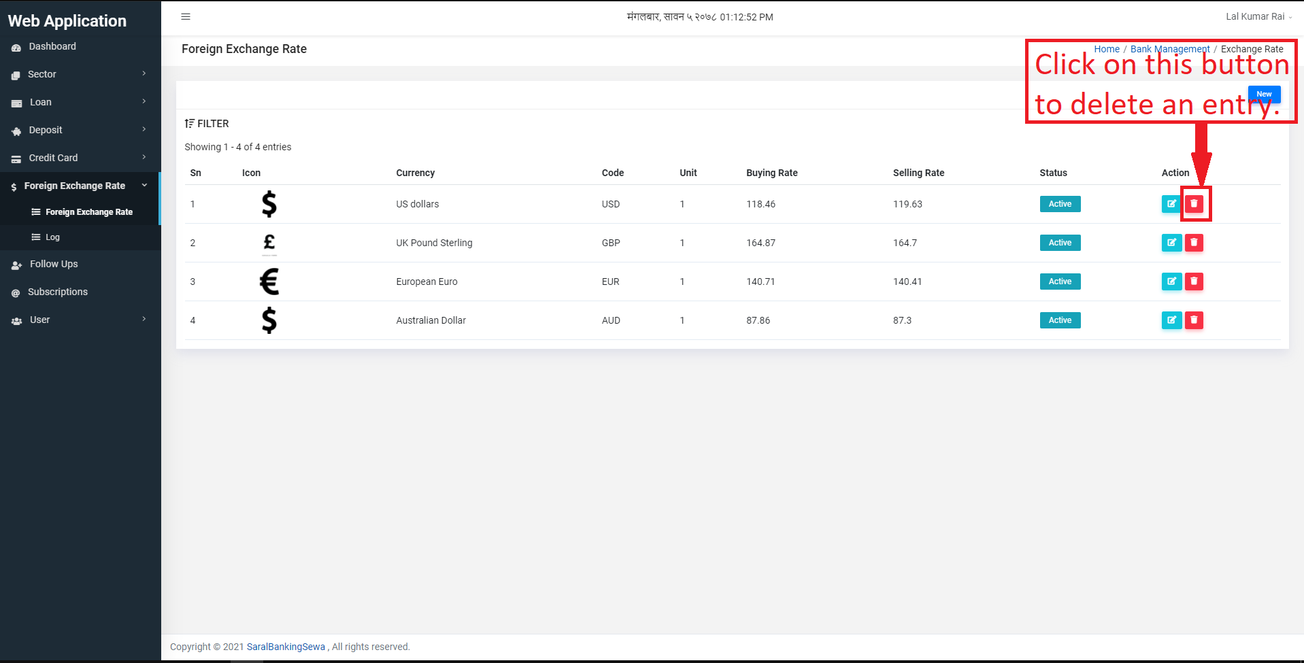
Task: Delete the Australian Dollar entry
Action: click(1194, 320)
